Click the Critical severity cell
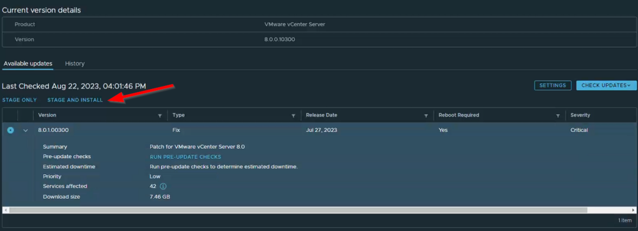This screenshot has width=638, height=231. click(579, 130)
